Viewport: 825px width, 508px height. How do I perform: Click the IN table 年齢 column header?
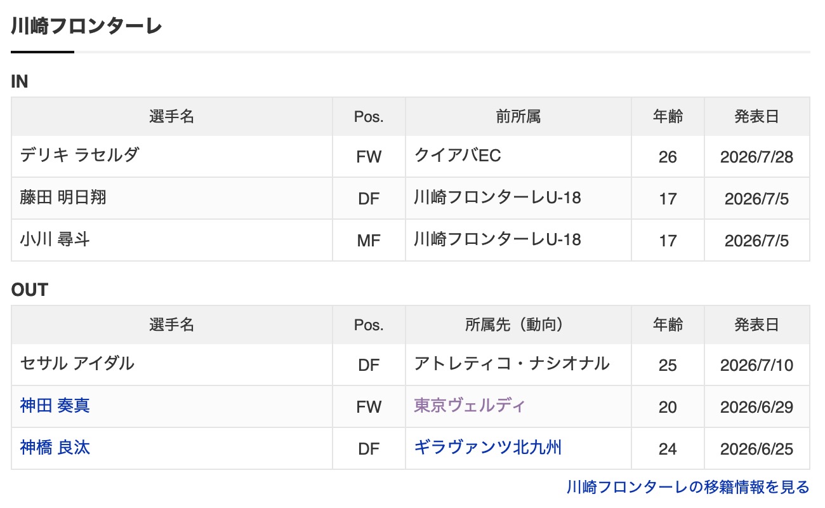[668, 116]
